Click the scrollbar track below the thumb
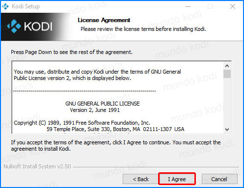244x188 pixels. point(227,102)
